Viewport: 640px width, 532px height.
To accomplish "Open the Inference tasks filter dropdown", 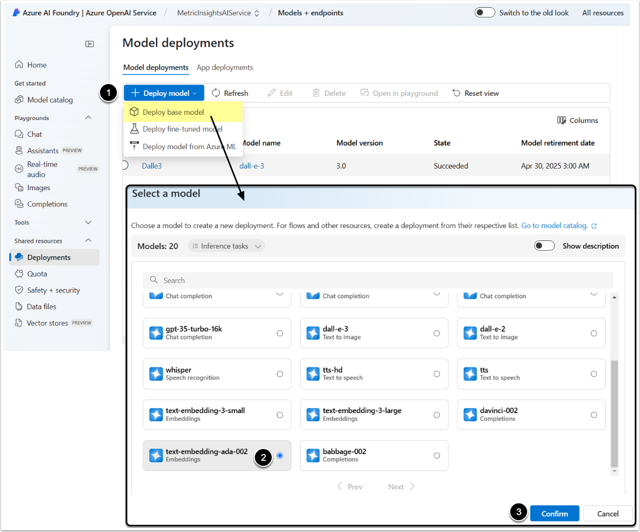I will [226, 246].
